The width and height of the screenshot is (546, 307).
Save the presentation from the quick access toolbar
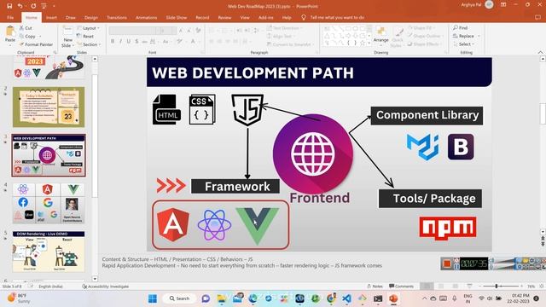9,6
